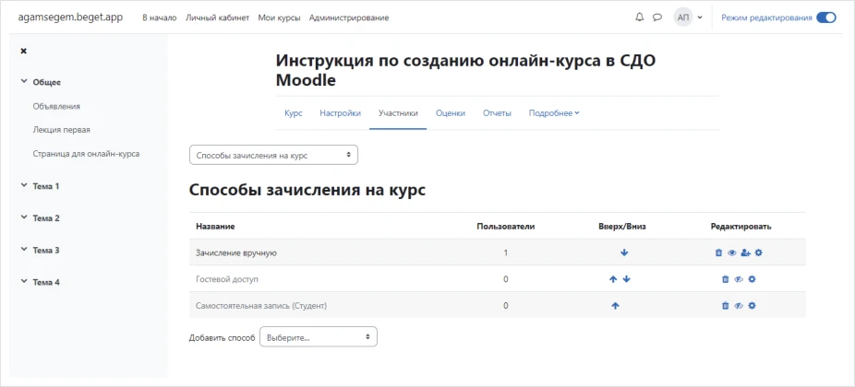Enrol users via Зачисление вручную add-user icon
Viewport: 855px width, 387px height.
click(746, 252)
